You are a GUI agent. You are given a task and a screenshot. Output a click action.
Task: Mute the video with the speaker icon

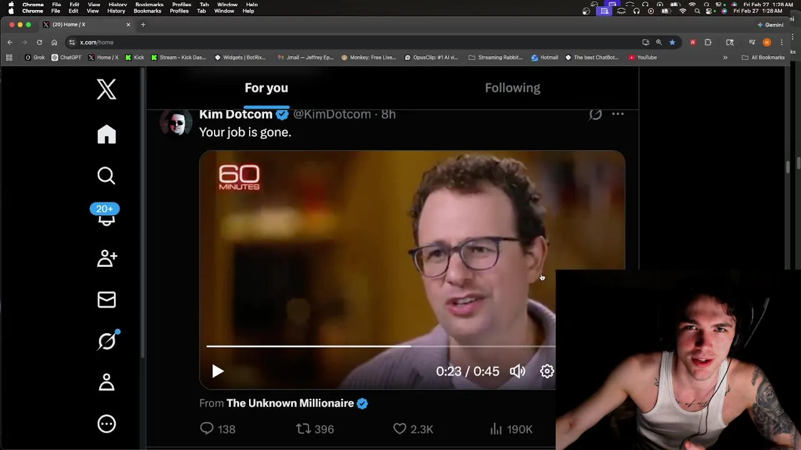pyautogui.click(x=518, y=371)
